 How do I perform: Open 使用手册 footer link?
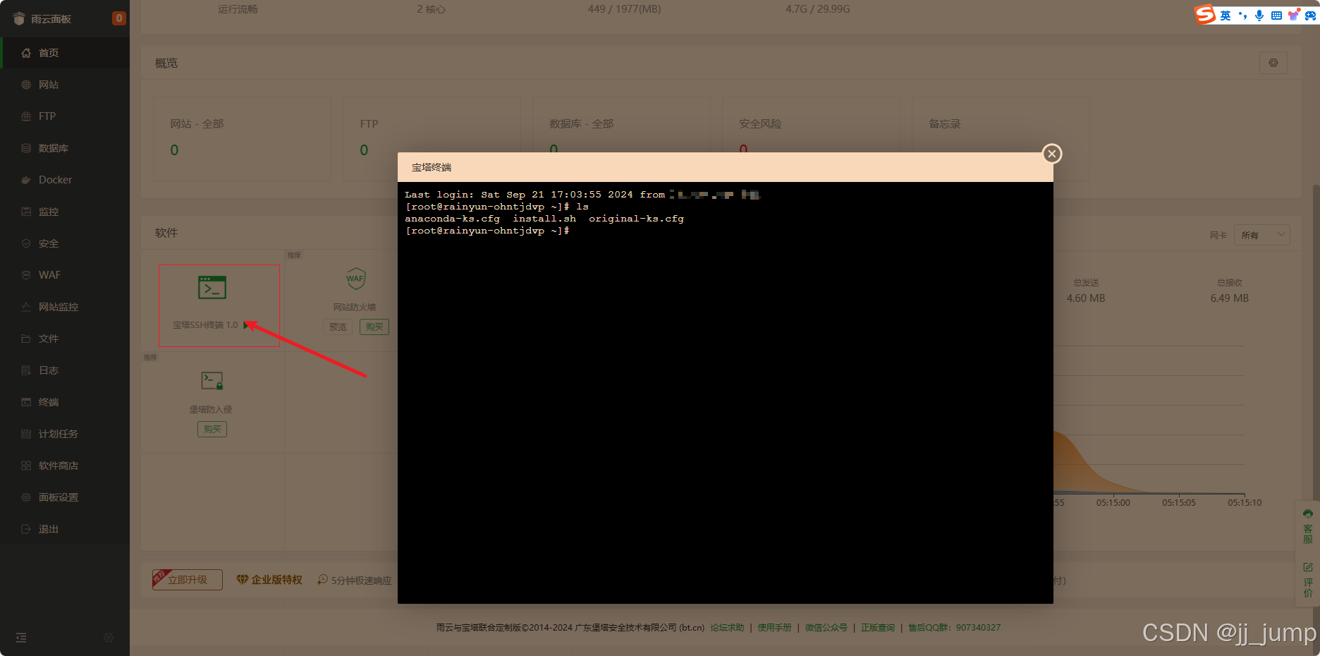774,628
